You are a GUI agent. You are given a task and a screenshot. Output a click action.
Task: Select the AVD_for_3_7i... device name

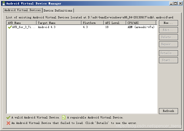(x=24, y=27)
